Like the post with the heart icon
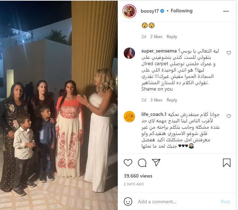Screen dimensions: 238x210 click(x=128, y=163)
